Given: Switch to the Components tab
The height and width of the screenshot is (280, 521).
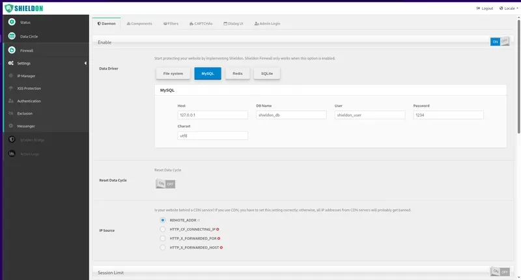Looking at the screenshot, I should 139,23.
